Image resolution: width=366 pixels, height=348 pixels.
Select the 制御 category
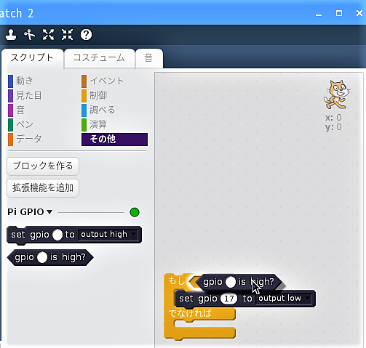coord(98,95)
